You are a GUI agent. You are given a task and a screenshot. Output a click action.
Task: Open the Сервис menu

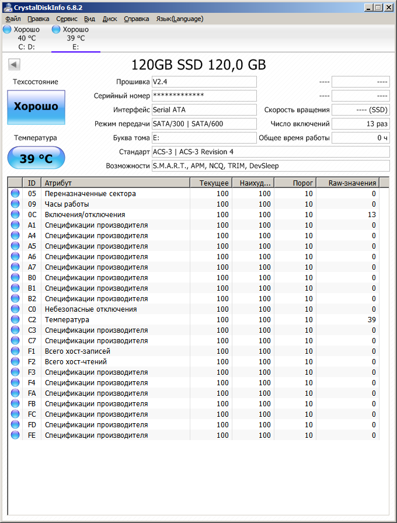[x=67, y=19]
